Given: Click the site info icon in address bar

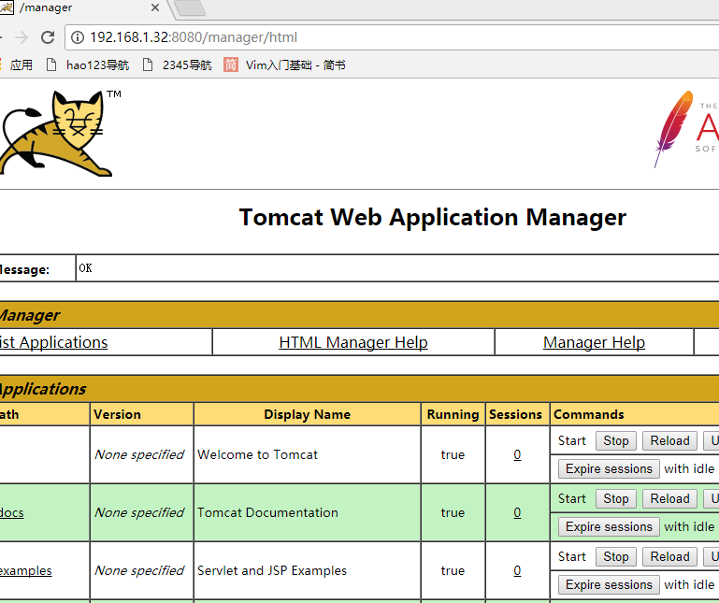Looking at the screenshot, I should pos(78,37).
